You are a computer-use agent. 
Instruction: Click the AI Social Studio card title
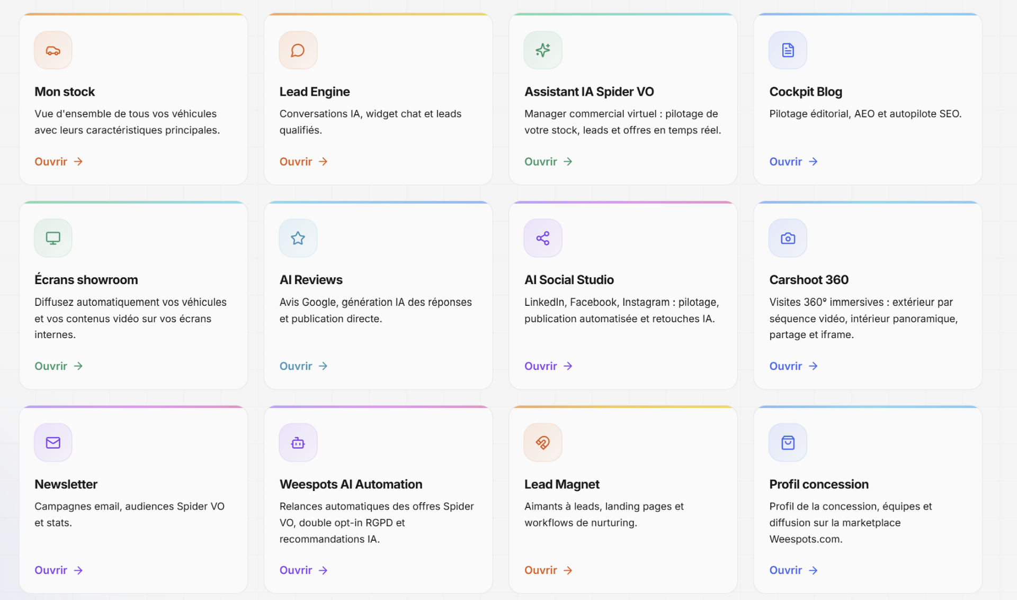569,280
